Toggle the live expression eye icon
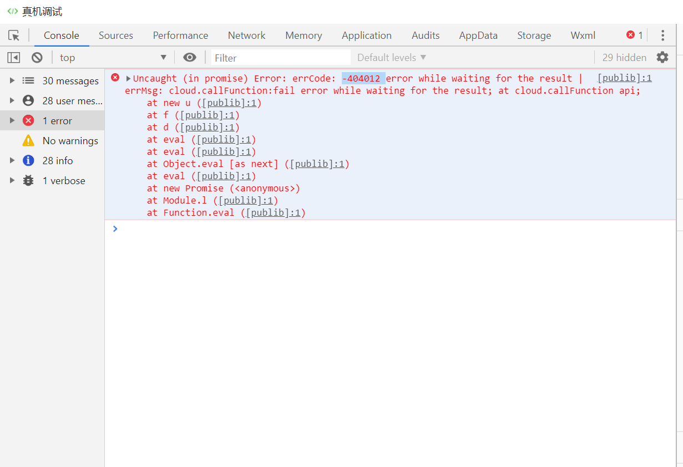 pos(190,58)
